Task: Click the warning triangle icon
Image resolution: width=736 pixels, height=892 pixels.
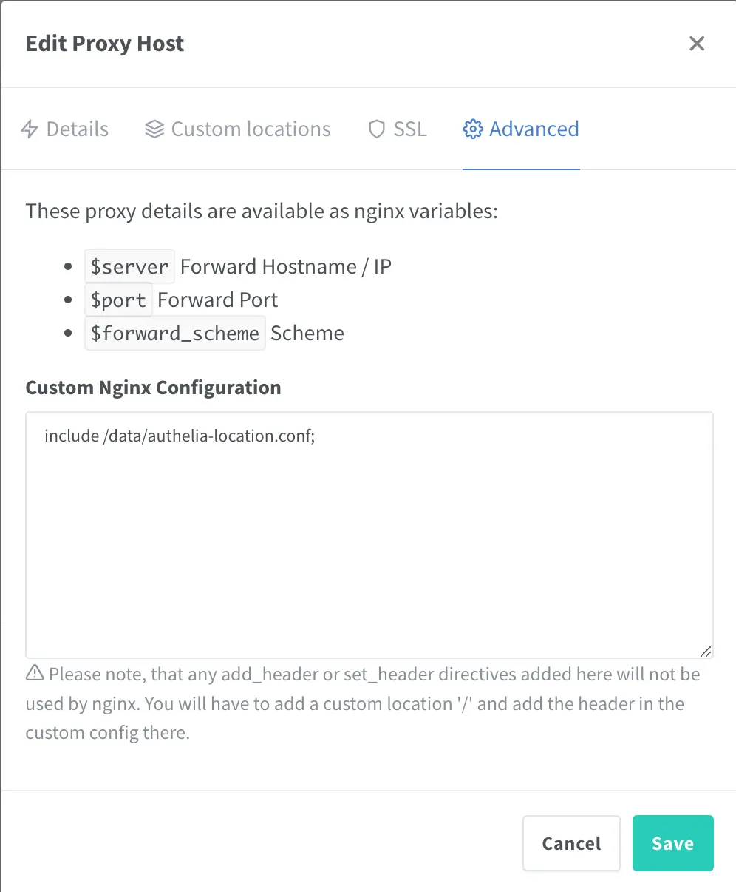Action: [x=35, y=673]
